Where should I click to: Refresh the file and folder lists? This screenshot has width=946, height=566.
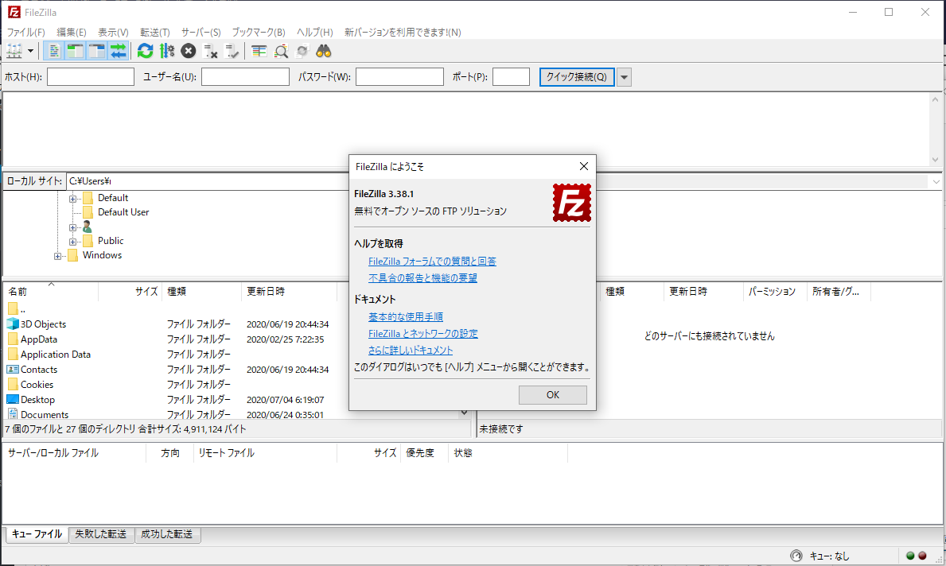(145, 50)
